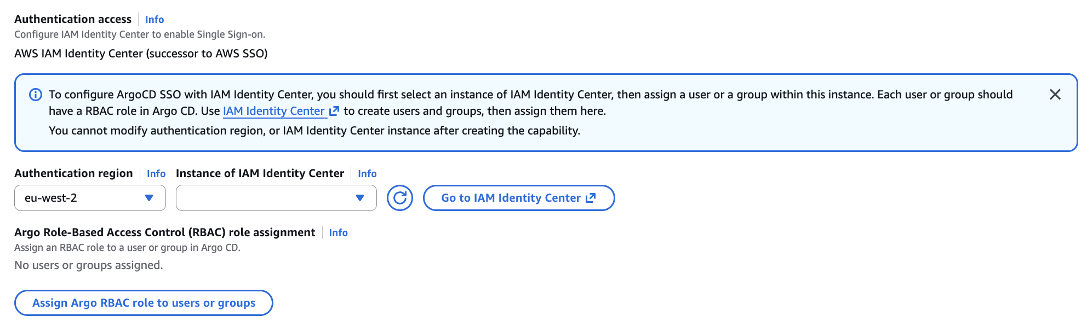
Task: Click Assign Argo RBAC role to users or groups
Action: pyautogui.click(x=144, y=302)
